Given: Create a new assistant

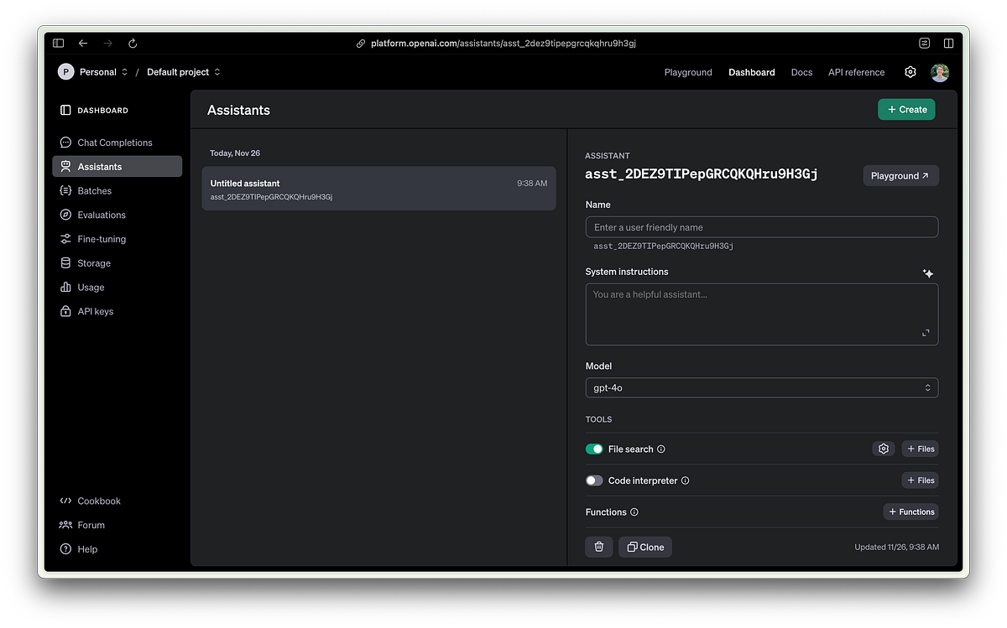Looking at the screenshot, I should pos(906,109).
